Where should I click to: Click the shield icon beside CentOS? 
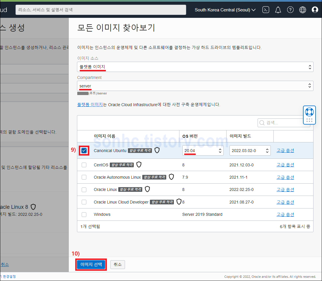pyautogui.click(x=139, y=165)
